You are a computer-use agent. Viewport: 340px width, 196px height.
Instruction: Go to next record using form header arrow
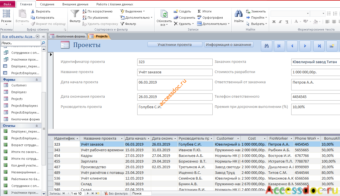tap(305, 46)
